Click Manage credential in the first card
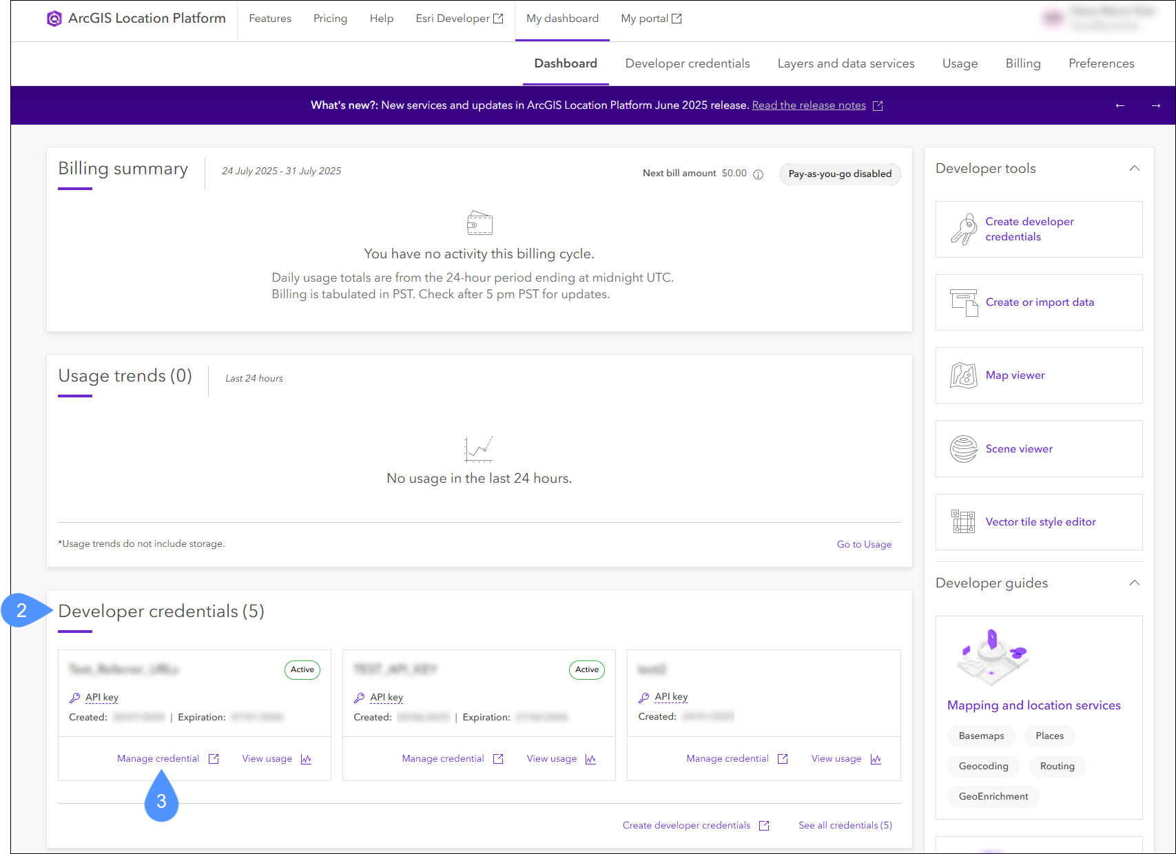 [158, 759]
